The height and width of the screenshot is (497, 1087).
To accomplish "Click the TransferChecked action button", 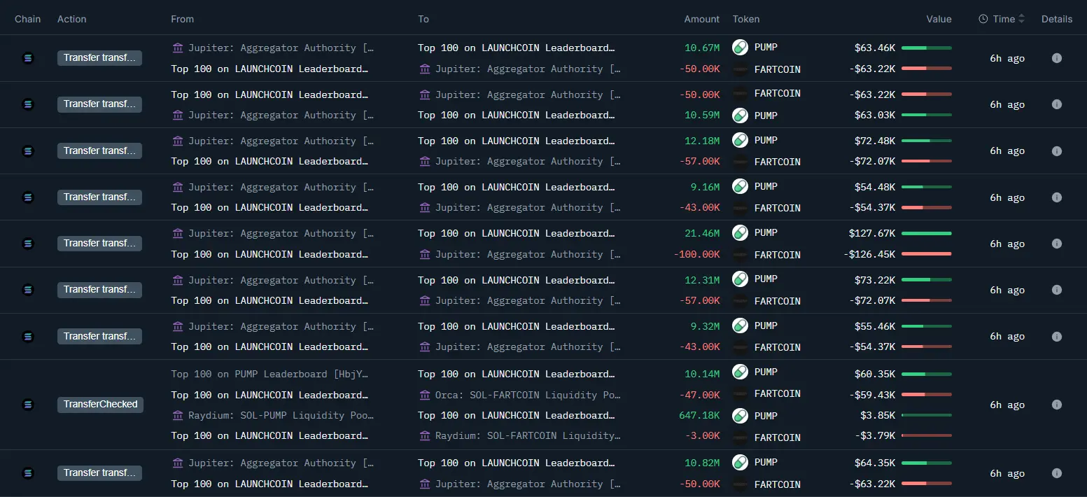I will (100, 405).
